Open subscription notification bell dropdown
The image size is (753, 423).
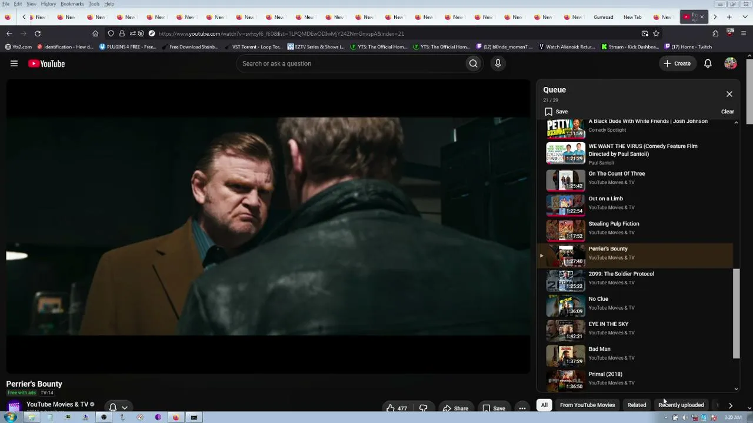click(118, 407)
